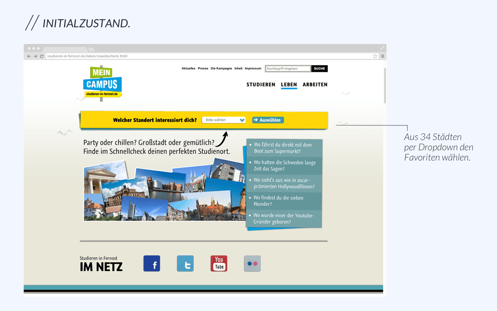This screenshot has height=311, width=497.
Task: Open the Impressum link
Action: pos(253,69)
